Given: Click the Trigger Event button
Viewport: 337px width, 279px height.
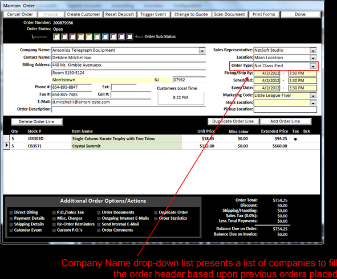Looking at the screenshot, I should tap(153, 14).
